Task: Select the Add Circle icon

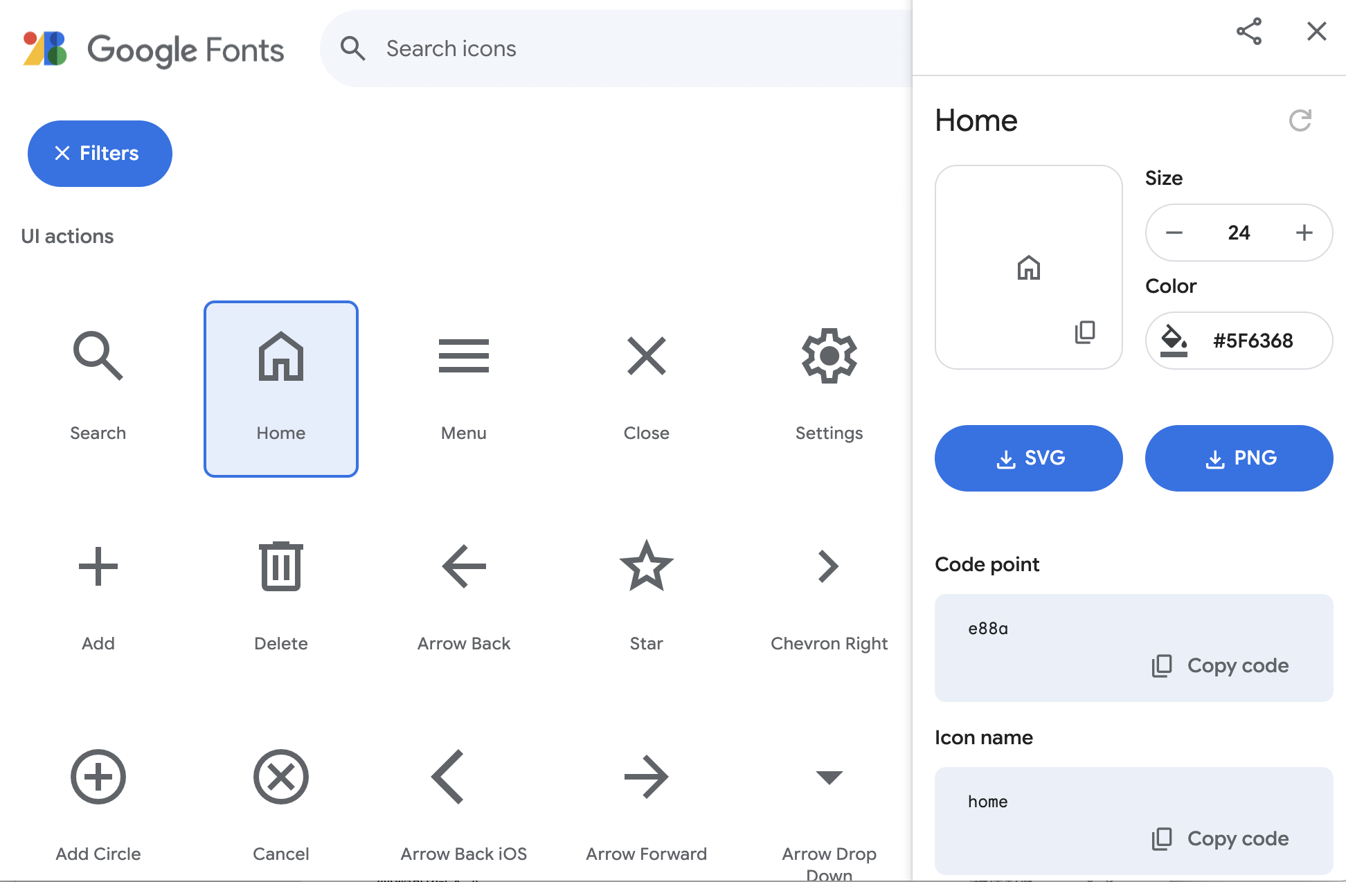Action: [98, 777]
